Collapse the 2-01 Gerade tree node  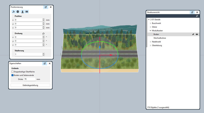[x=149, y=19]
